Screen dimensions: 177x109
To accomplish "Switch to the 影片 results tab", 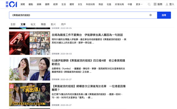I will [x=53, y=24].
